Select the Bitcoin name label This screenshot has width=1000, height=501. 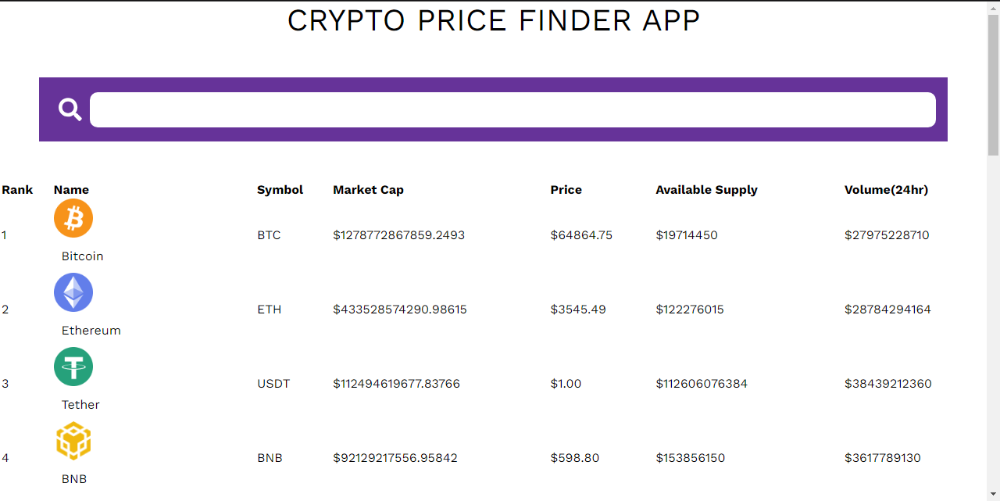[x=82, y=256]
